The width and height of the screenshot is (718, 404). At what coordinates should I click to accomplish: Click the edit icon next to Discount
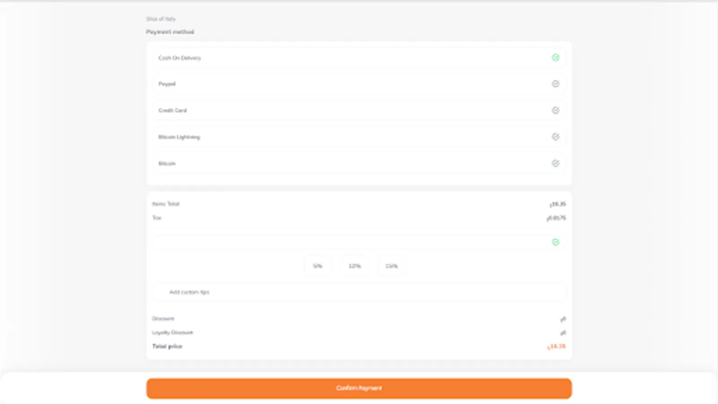pyautogui.click(x=563, y=319)
